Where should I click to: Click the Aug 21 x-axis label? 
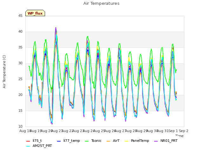(x=57, y=131)
